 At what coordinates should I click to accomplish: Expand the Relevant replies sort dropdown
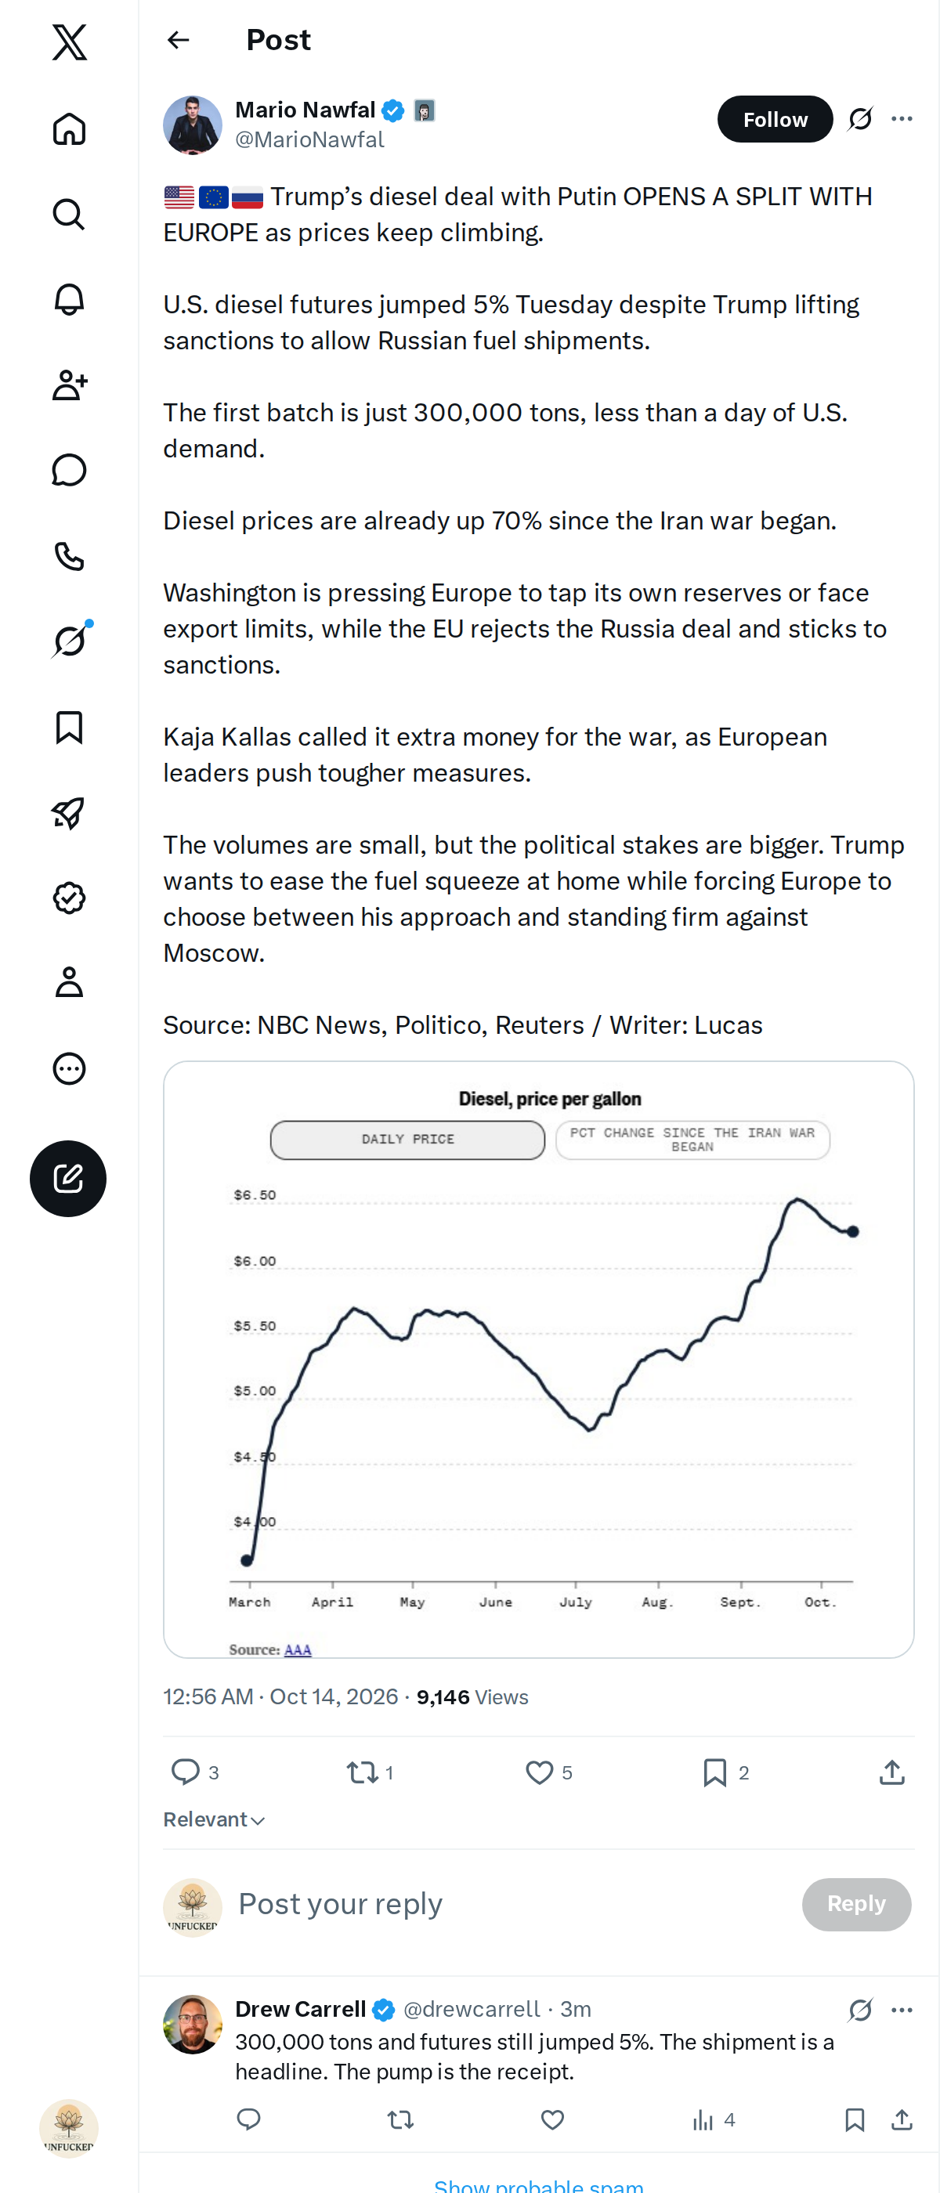[214, 1819]
